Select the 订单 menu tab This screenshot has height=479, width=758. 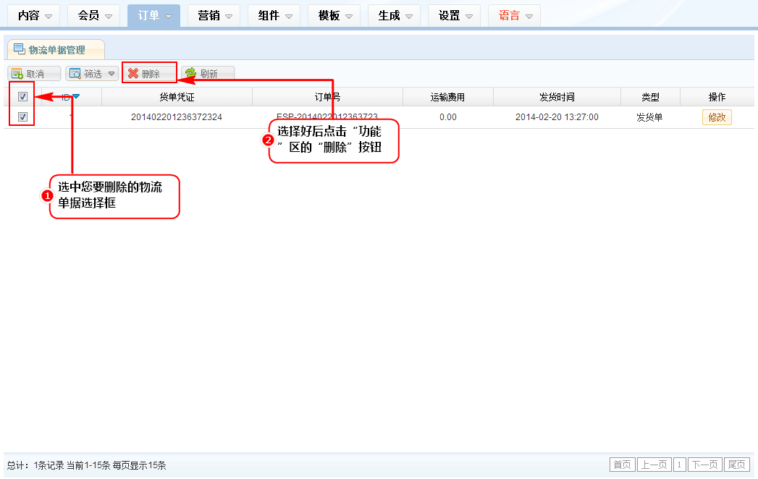[x=154, y=16]
